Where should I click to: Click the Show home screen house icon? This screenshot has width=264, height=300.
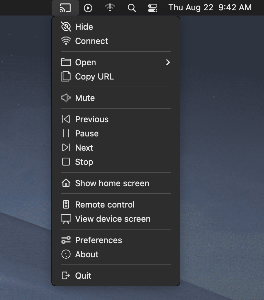66,183
